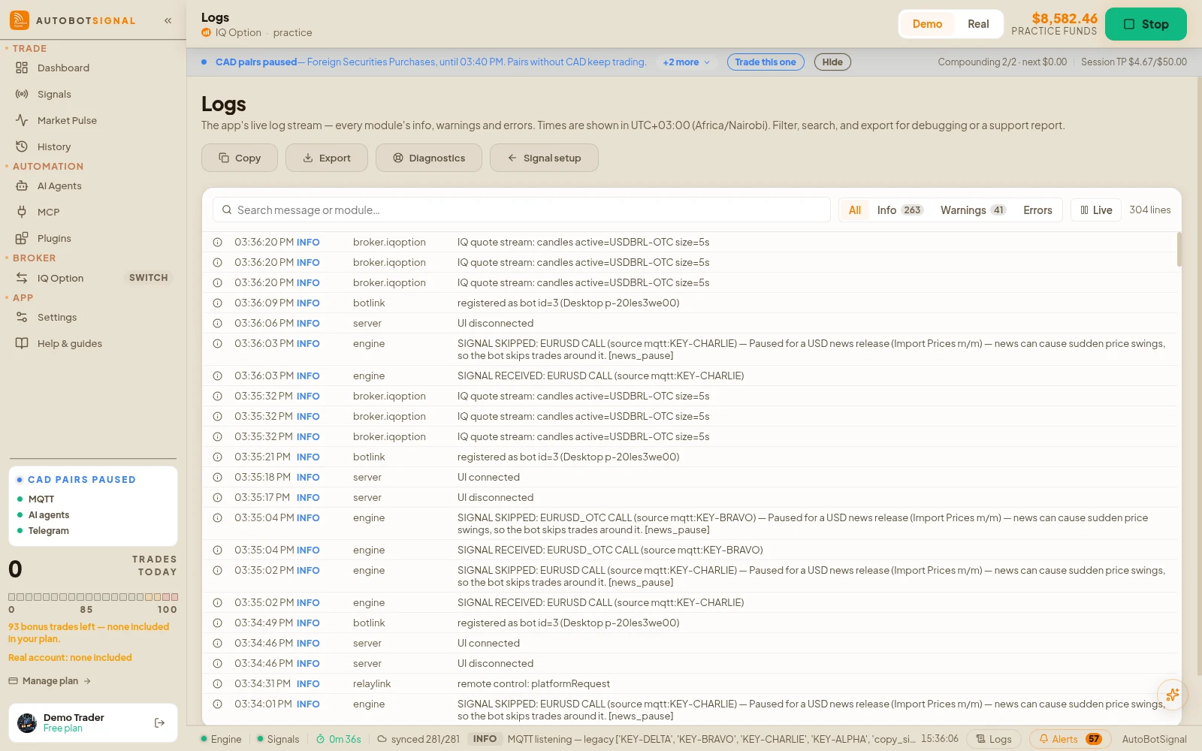Toggle the Live log stream
This screenshot has height=751, width=1202.
[x=1096, y=210]
